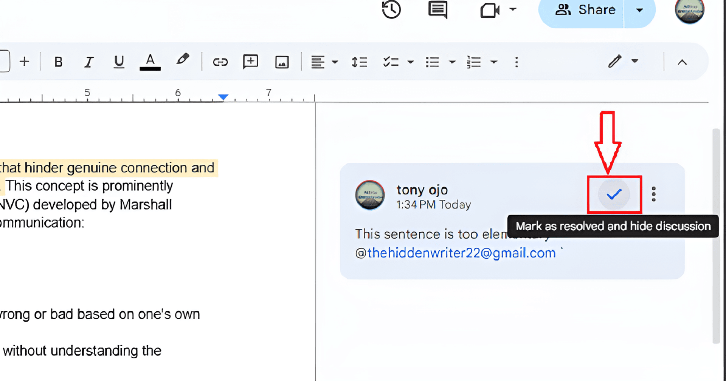Open editing mode pencil icon
Image resolution: width=726 pixels, height=381 pixels.
pyautogui.click(x=615, y=61)
